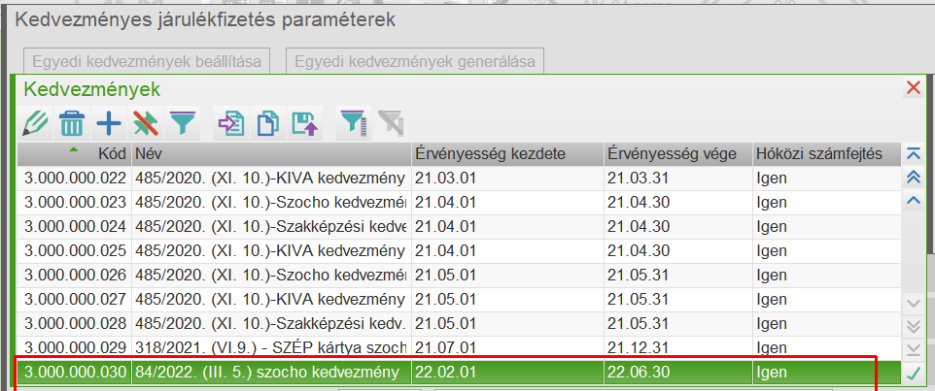
Task: Click Egyedi kedvezmények beállítása button
Action: (147, 61)
